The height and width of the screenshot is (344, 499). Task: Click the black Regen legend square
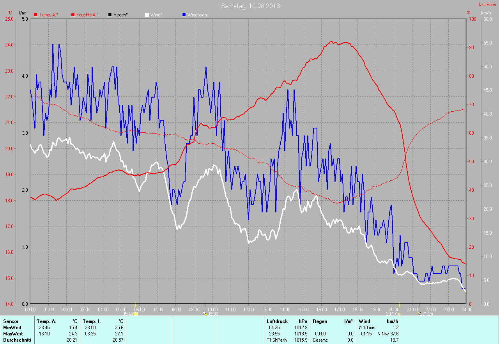(x=110, y=15)
